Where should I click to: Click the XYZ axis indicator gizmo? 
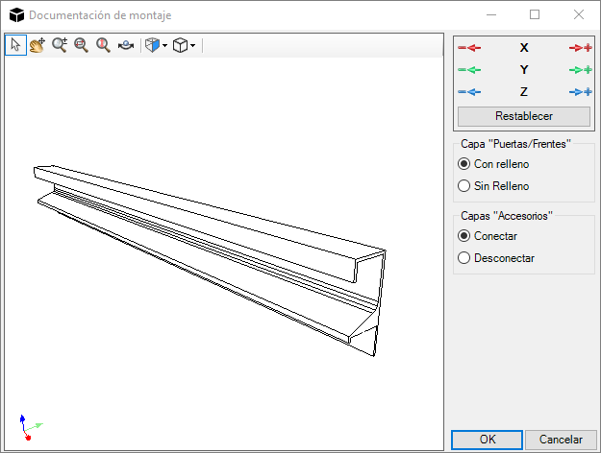(x=30, y=427)
